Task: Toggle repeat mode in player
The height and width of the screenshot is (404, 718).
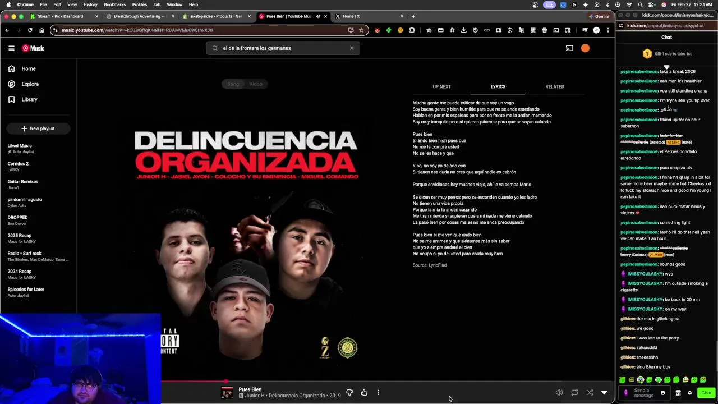Action: point(574,393)
